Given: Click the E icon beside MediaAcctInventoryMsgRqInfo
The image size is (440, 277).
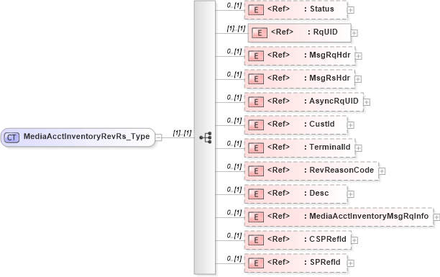Looking at the screenshot, I should 256,217.
